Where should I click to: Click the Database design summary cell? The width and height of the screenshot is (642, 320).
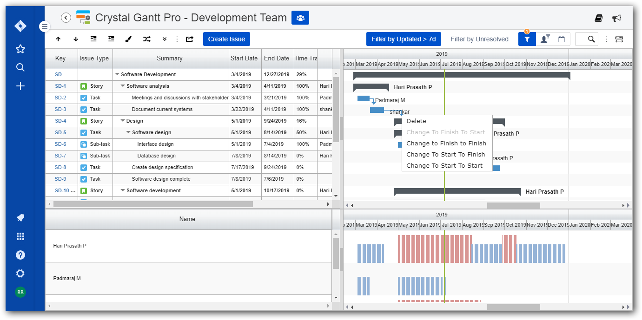click(x=171, y=156)
